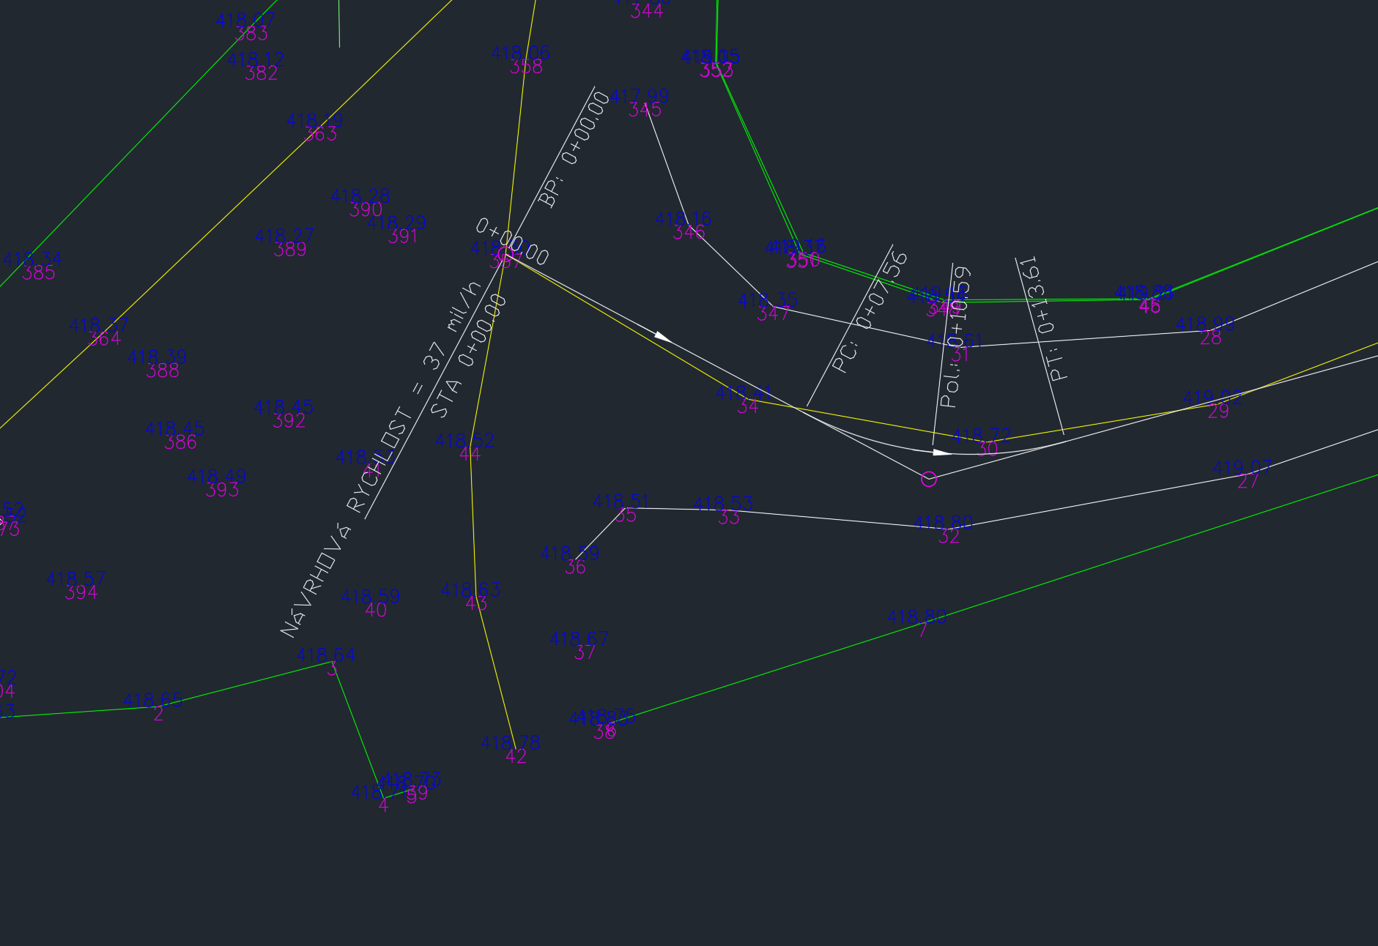Click survey point number 32

click(x=948, y=537)
